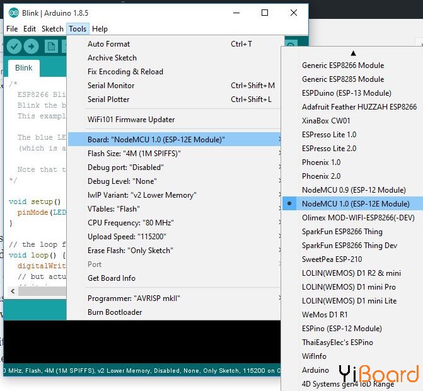Expand the Debug Level submenu

click(x=174, y=181)
